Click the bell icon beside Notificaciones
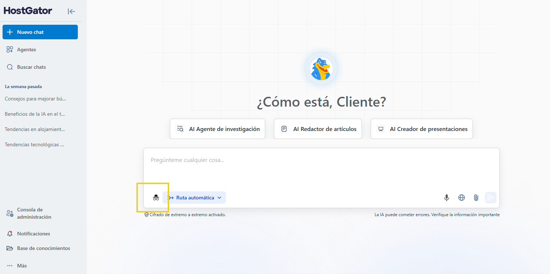The height and width of the screenshot is (274, 550). click(10, 234)
